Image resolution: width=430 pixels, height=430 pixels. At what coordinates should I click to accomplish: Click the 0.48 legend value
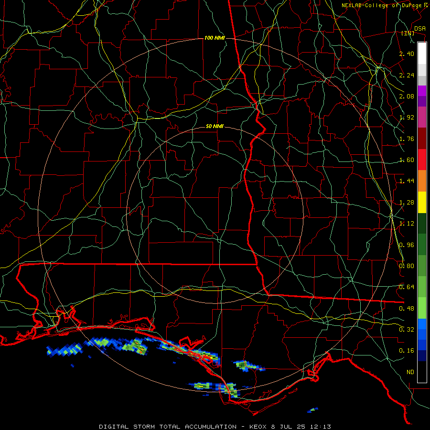[x=407, y=309]
